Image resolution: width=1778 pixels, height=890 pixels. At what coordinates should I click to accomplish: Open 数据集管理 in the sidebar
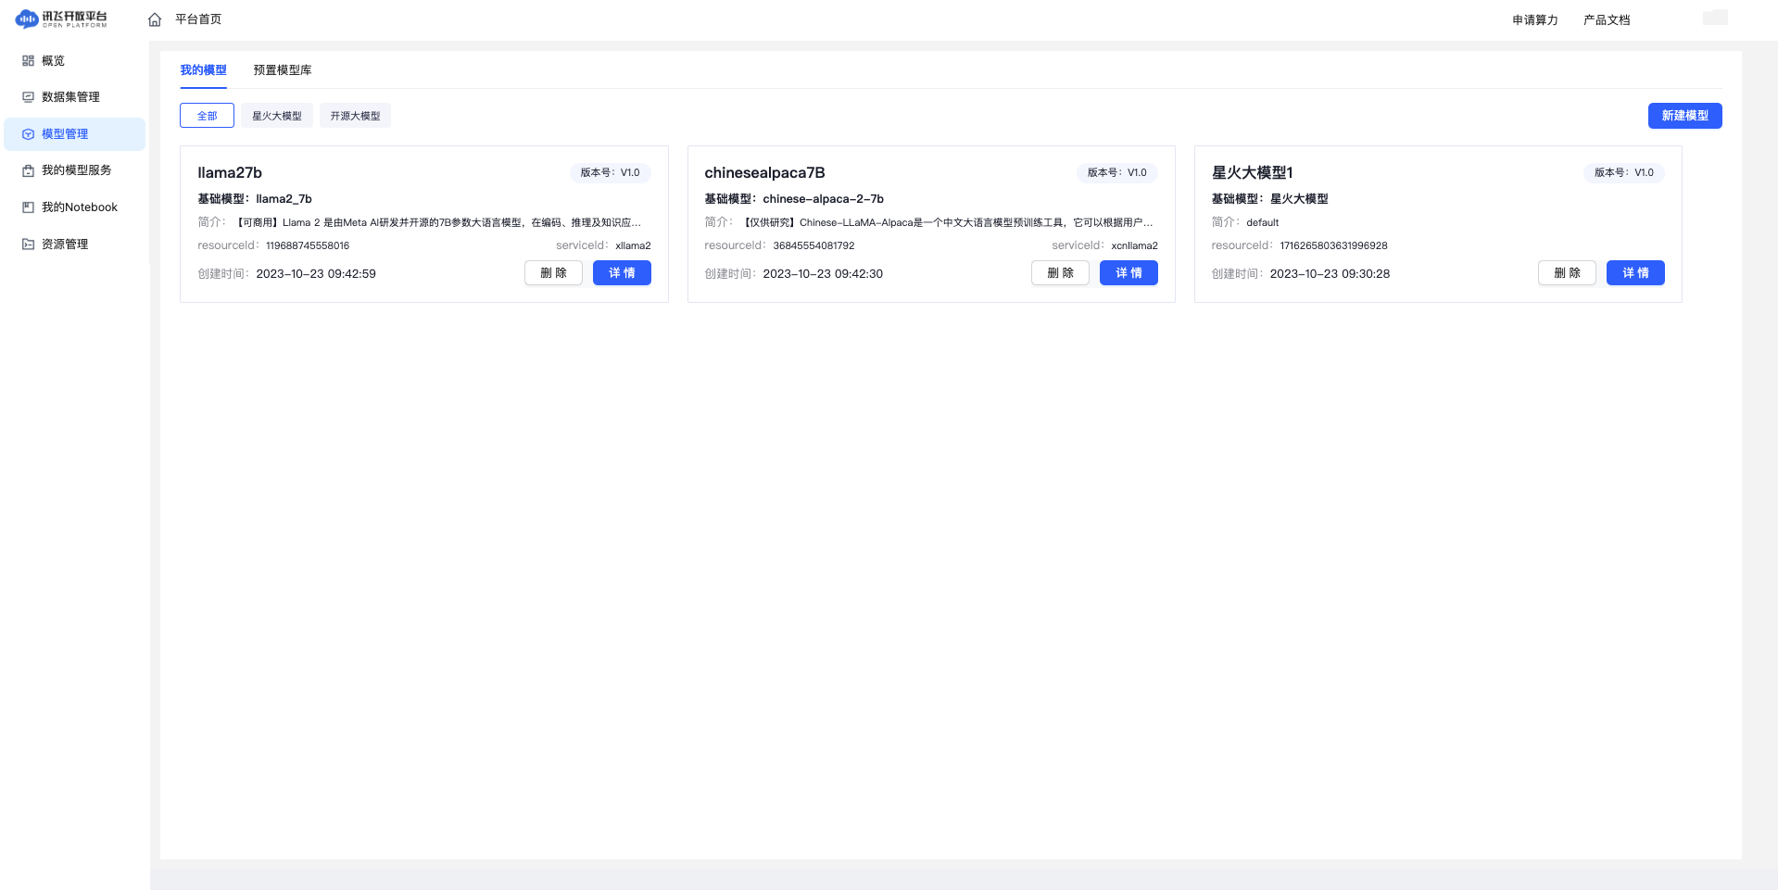[x=74, y=96]
